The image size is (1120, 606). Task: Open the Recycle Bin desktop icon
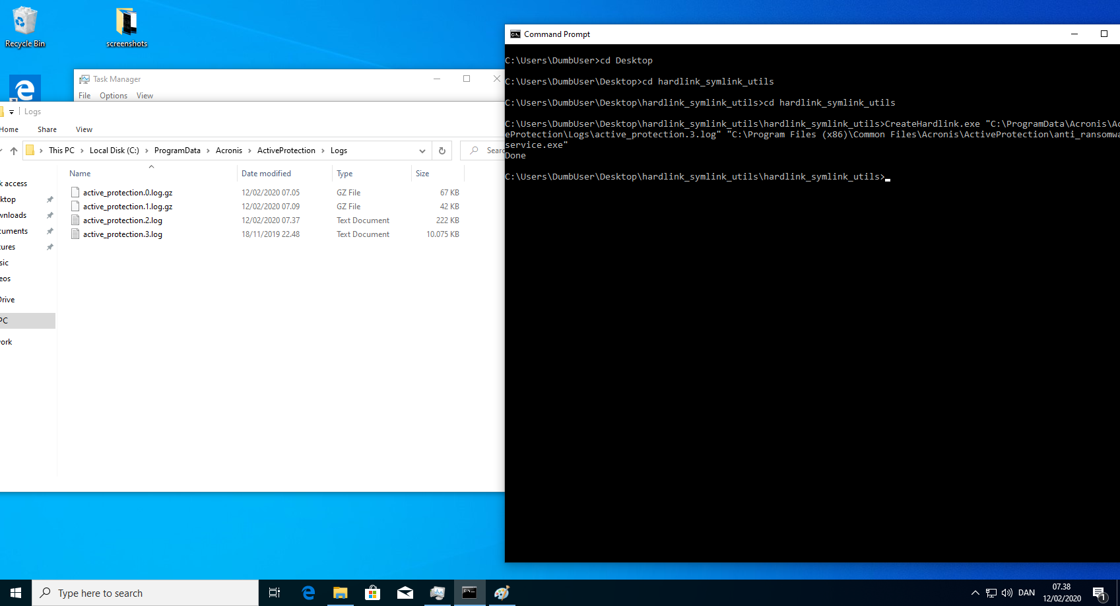tap(24, 26)
